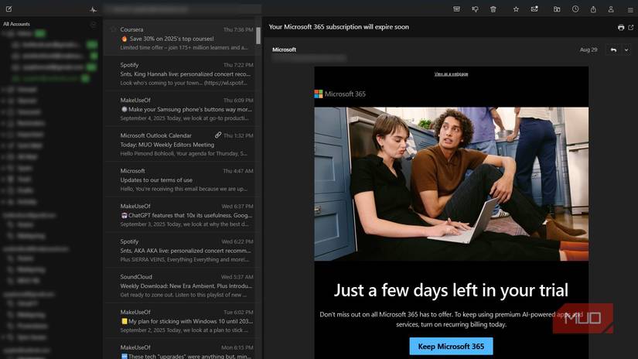Open the Today: MUO Weekly Editors Meeting email
The height and width of the screenshot is (359, 638).
(x=182, y=144)
